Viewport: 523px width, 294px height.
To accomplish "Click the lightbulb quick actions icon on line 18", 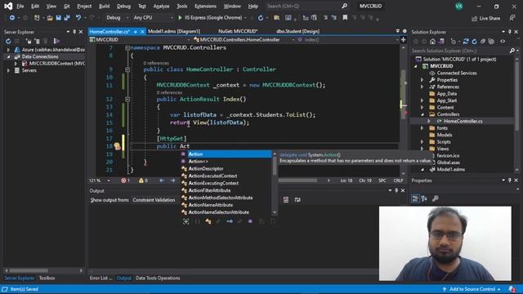I will [x=117, y=146].
